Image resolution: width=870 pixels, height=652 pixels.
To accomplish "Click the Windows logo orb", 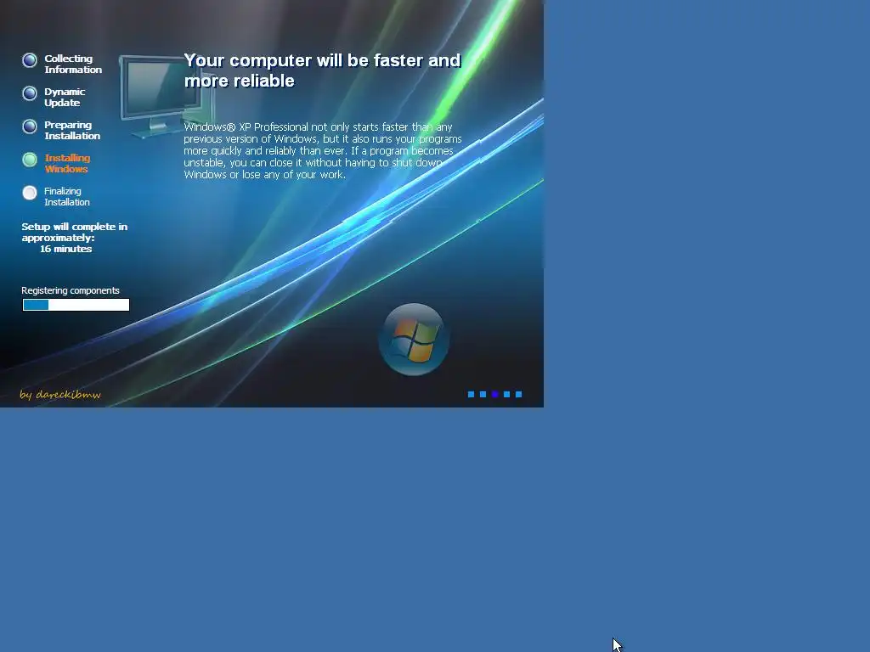I will point(414,340).
